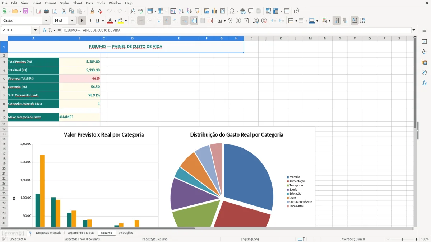Click English (USA) language status
431x242 pixels.
250,239
